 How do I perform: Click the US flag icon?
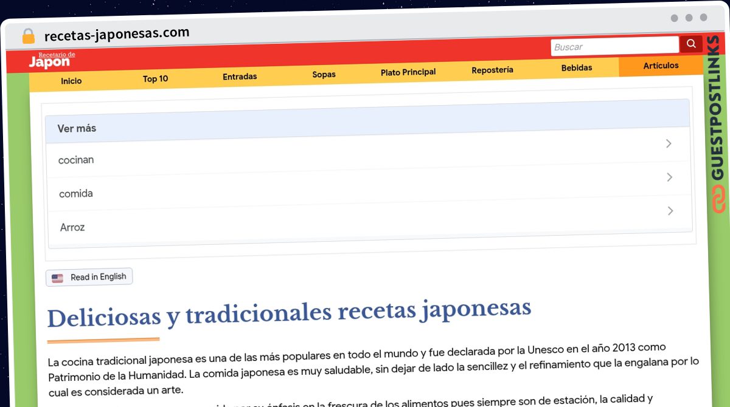click(x=57, y=278)
